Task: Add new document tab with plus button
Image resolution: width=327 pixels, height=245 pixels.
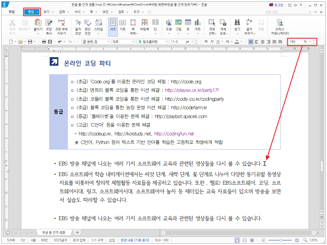Action: 77,232
